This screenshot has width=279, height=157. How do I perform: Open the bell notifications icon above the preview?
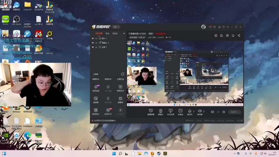[x=233, y=36]
